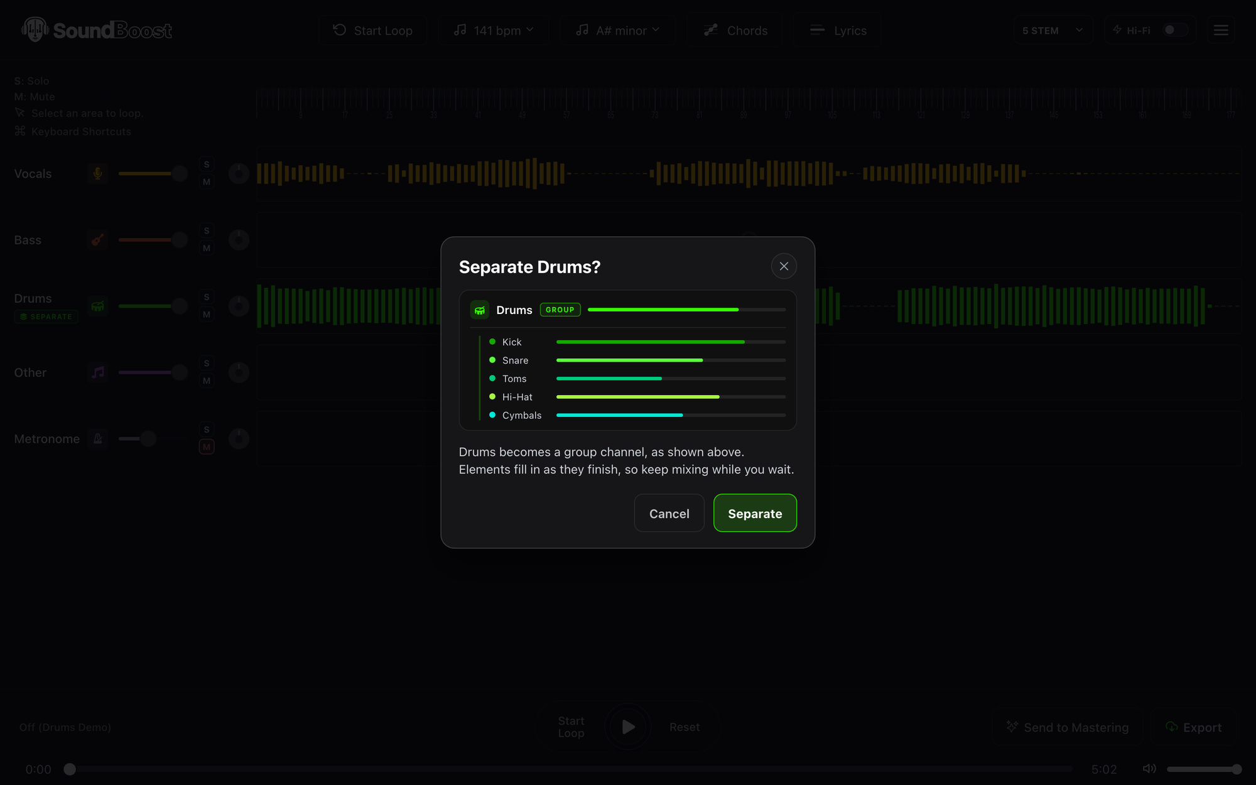Select the Cymbals element row
Image resolution: width=1256 pixels, height=785 pixels.
pos(637,414)
